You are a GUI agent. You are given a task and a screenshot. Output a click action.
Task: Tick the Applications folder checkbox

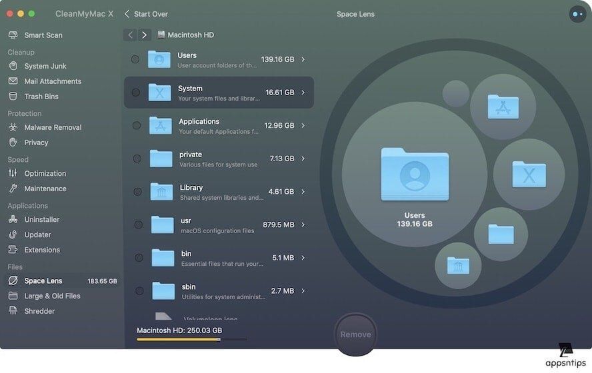136,126
